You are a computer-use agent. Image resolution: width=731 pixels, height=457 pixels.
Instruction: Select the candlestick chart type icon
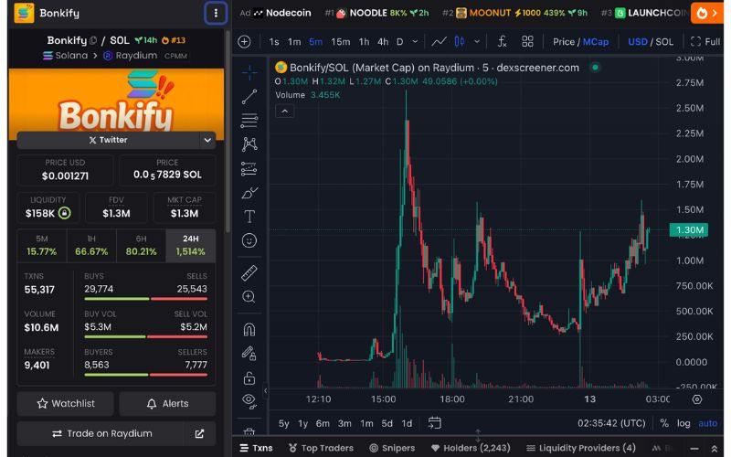pyautogui.click(x=460, y=41)
